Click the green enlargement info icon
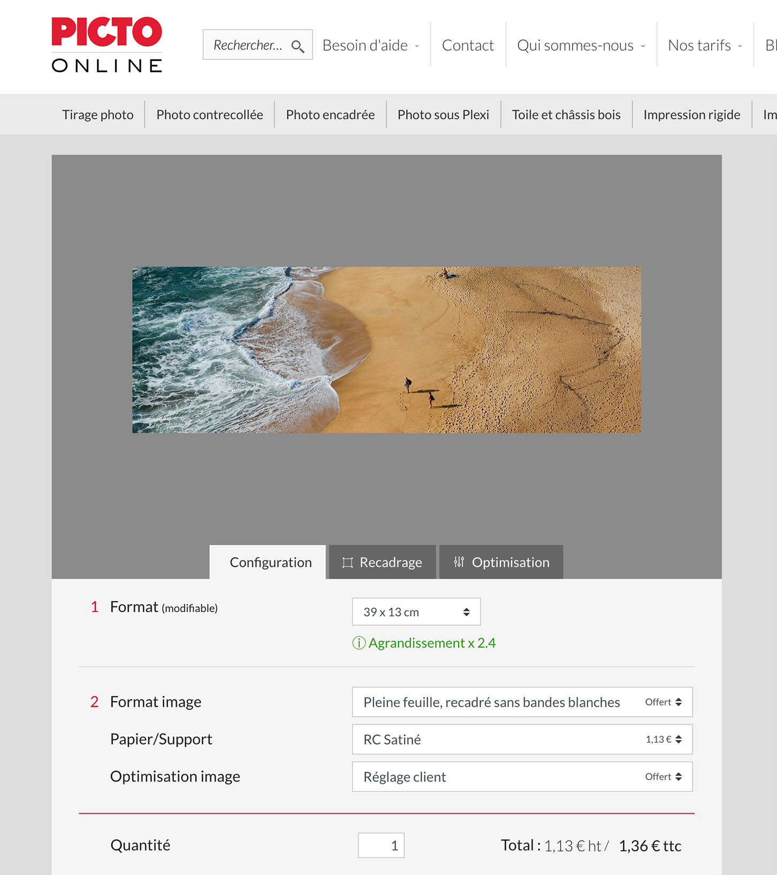This screenshot has width=777, height=875. 359,643
